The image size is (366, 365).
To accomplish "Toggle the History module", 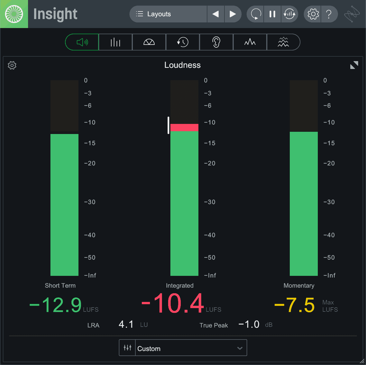I will pos(183,42).
